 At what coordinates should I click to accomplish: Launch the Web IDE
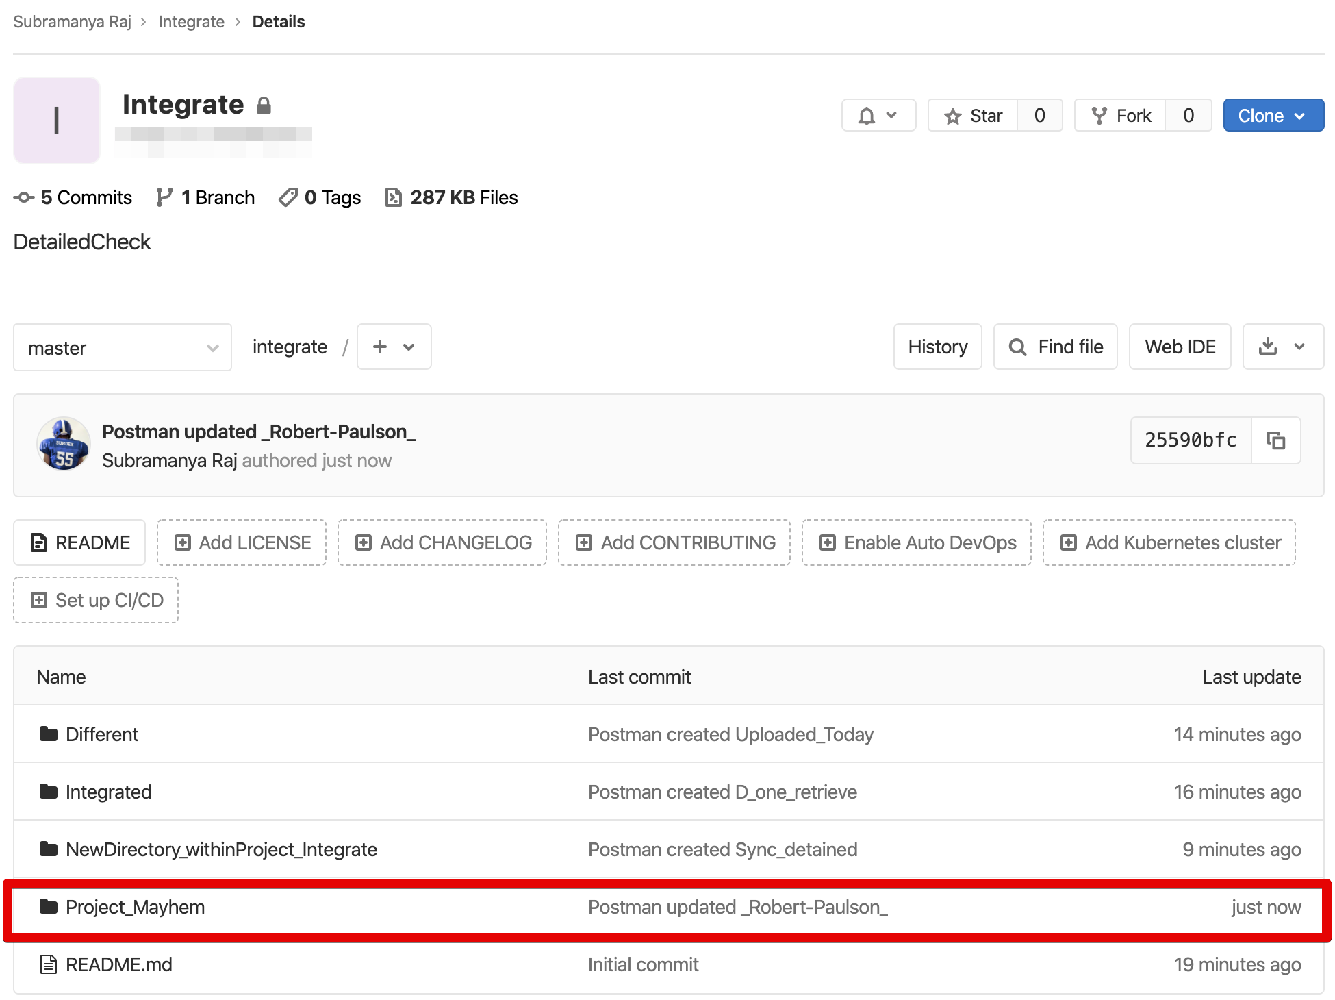(x=1180, y=347)
